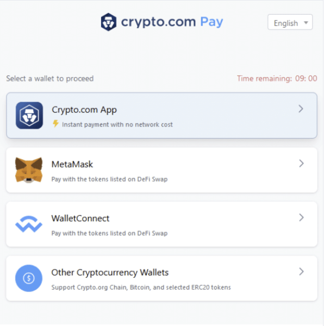Screen dimensions: 324x326
Task: Click the yellow lightning bolt icon
Action: (x=55, y=123)
